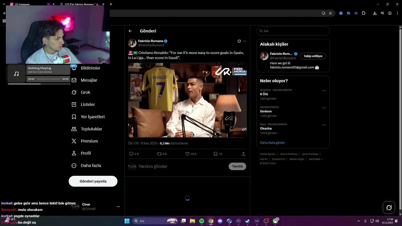The height and width of the screenshot is (226, 402).
Task: Click the music note icon in widget
Action: click(16, 74)
